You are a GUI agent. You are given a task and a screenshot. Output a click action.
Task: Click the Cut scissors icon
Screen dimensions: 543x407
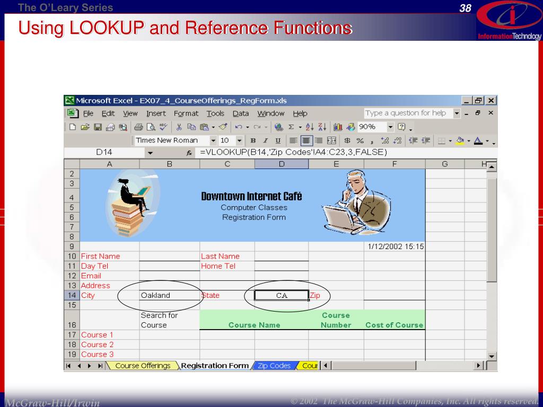click(x=179, y=127)
